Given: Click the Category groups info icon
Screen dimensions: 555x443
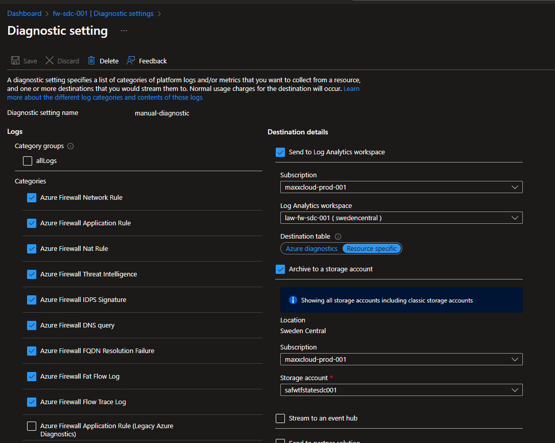Looking at the screenshot, I should click(70, 146).
